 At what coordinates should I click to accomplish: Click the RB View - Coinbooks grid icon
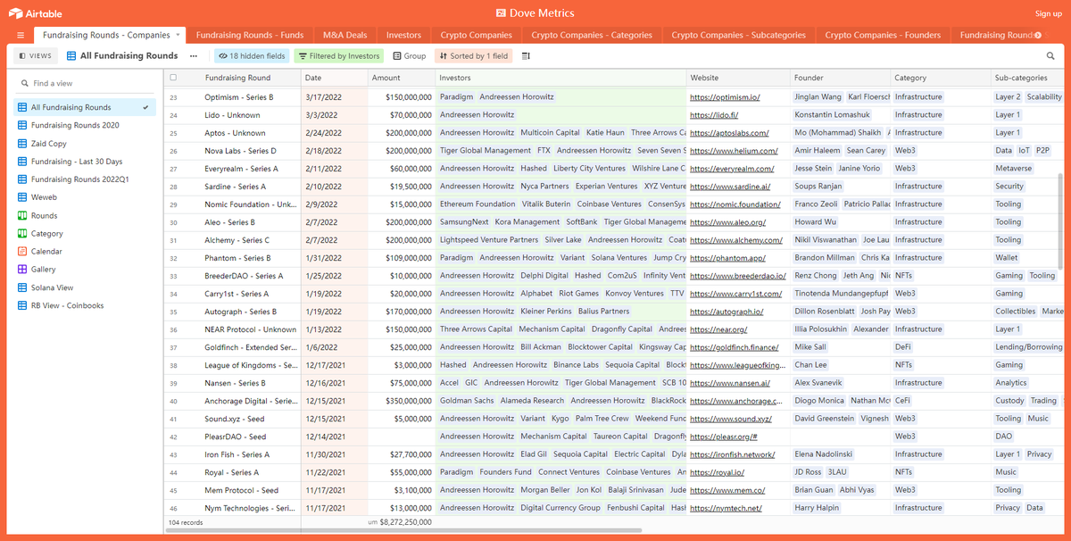[22, 305]
